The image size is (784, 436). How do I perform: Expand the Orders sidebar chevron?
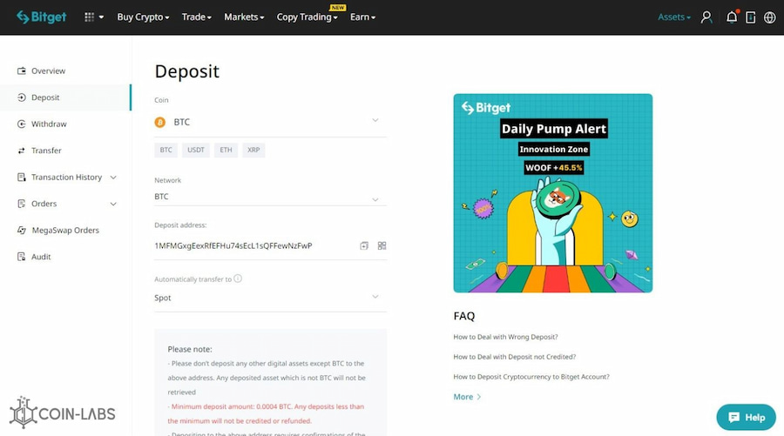coord(113,204)
